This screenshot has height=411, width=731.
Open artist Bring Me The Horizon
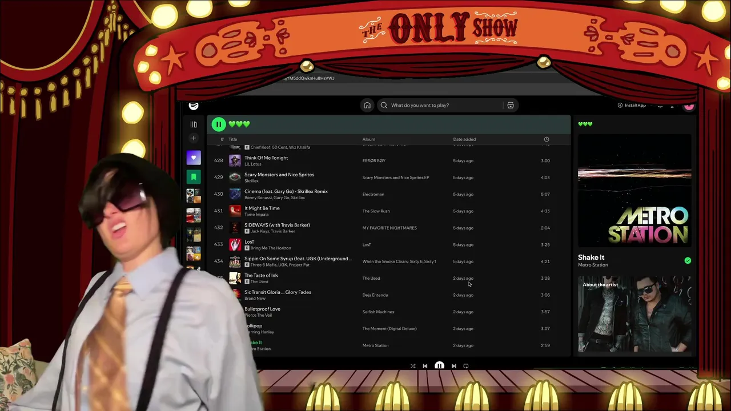coord(271,248)
